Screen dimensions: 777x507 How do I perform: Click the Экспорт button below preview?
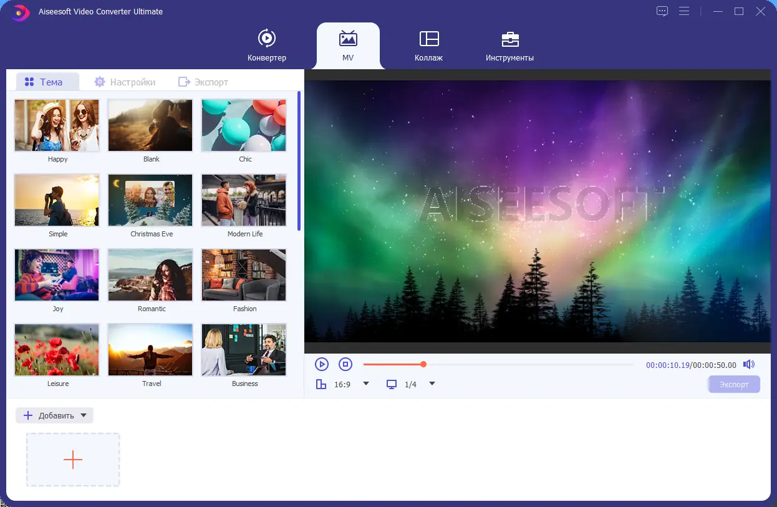[x=734, y=384]
